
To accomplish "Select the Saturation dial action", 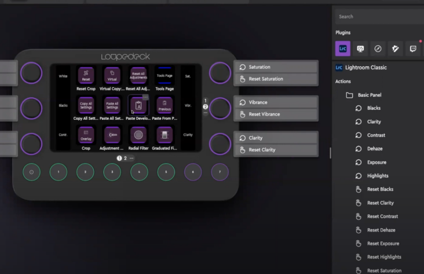I will (276, 67).
